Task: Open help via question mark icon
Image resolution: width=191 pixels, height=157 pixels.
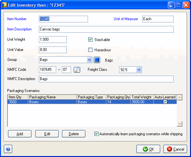Action: pyautogui.click(x=8, y=149)
